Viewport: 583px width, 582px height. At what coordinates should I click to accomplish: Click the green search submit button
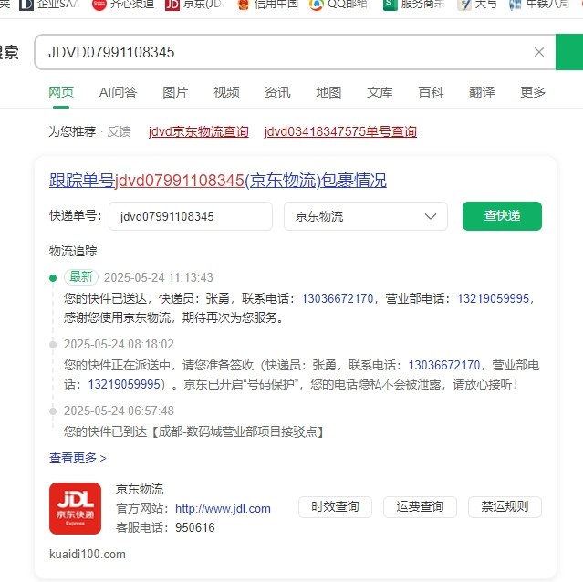569,52
